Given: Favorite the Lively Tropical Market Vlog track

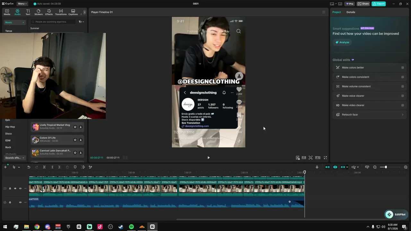Looking at the screenshot, I should pyautogui.click(x=75, y=127).
